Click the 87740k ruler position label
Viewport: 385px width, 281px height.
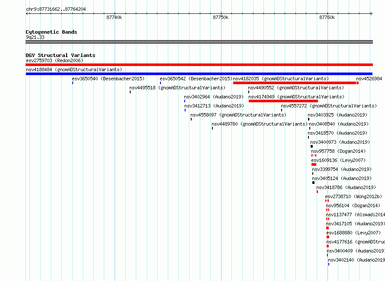(114, 17)
